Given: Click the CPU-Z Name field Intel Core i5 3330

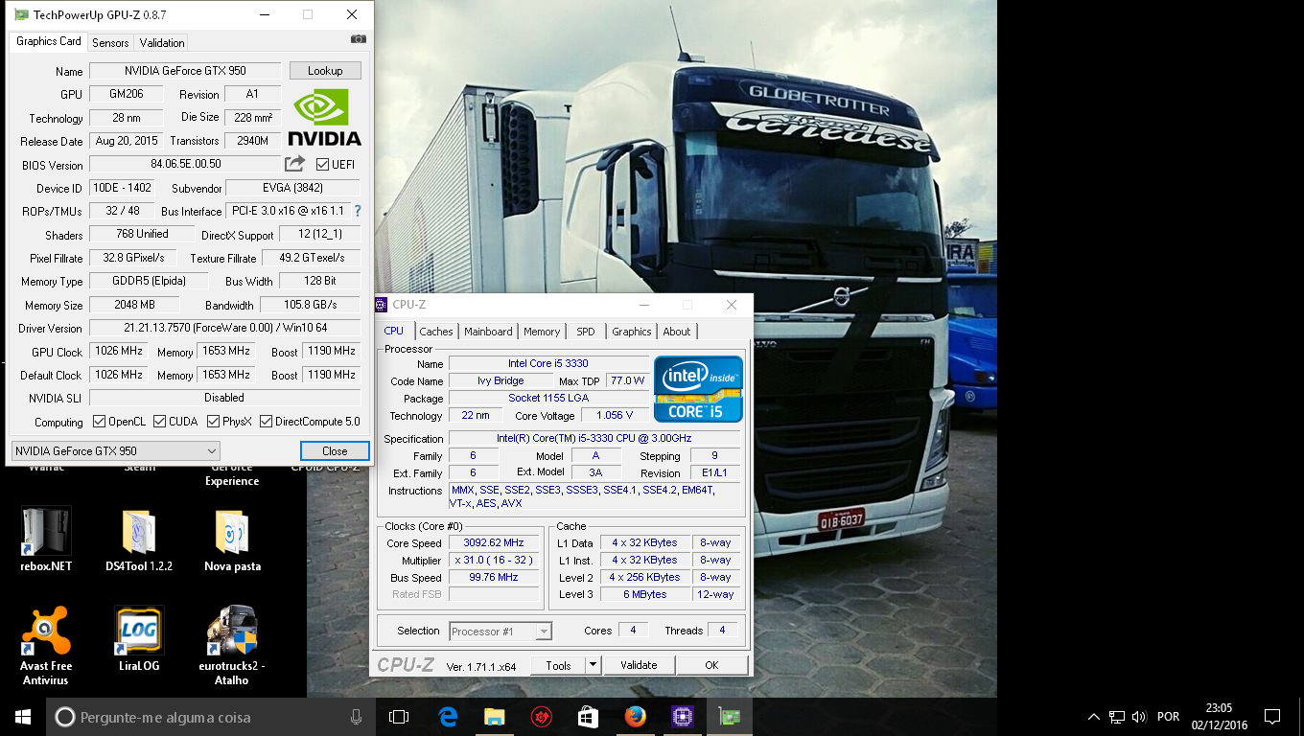Looking at the screenshot, I should pos(548,363).
